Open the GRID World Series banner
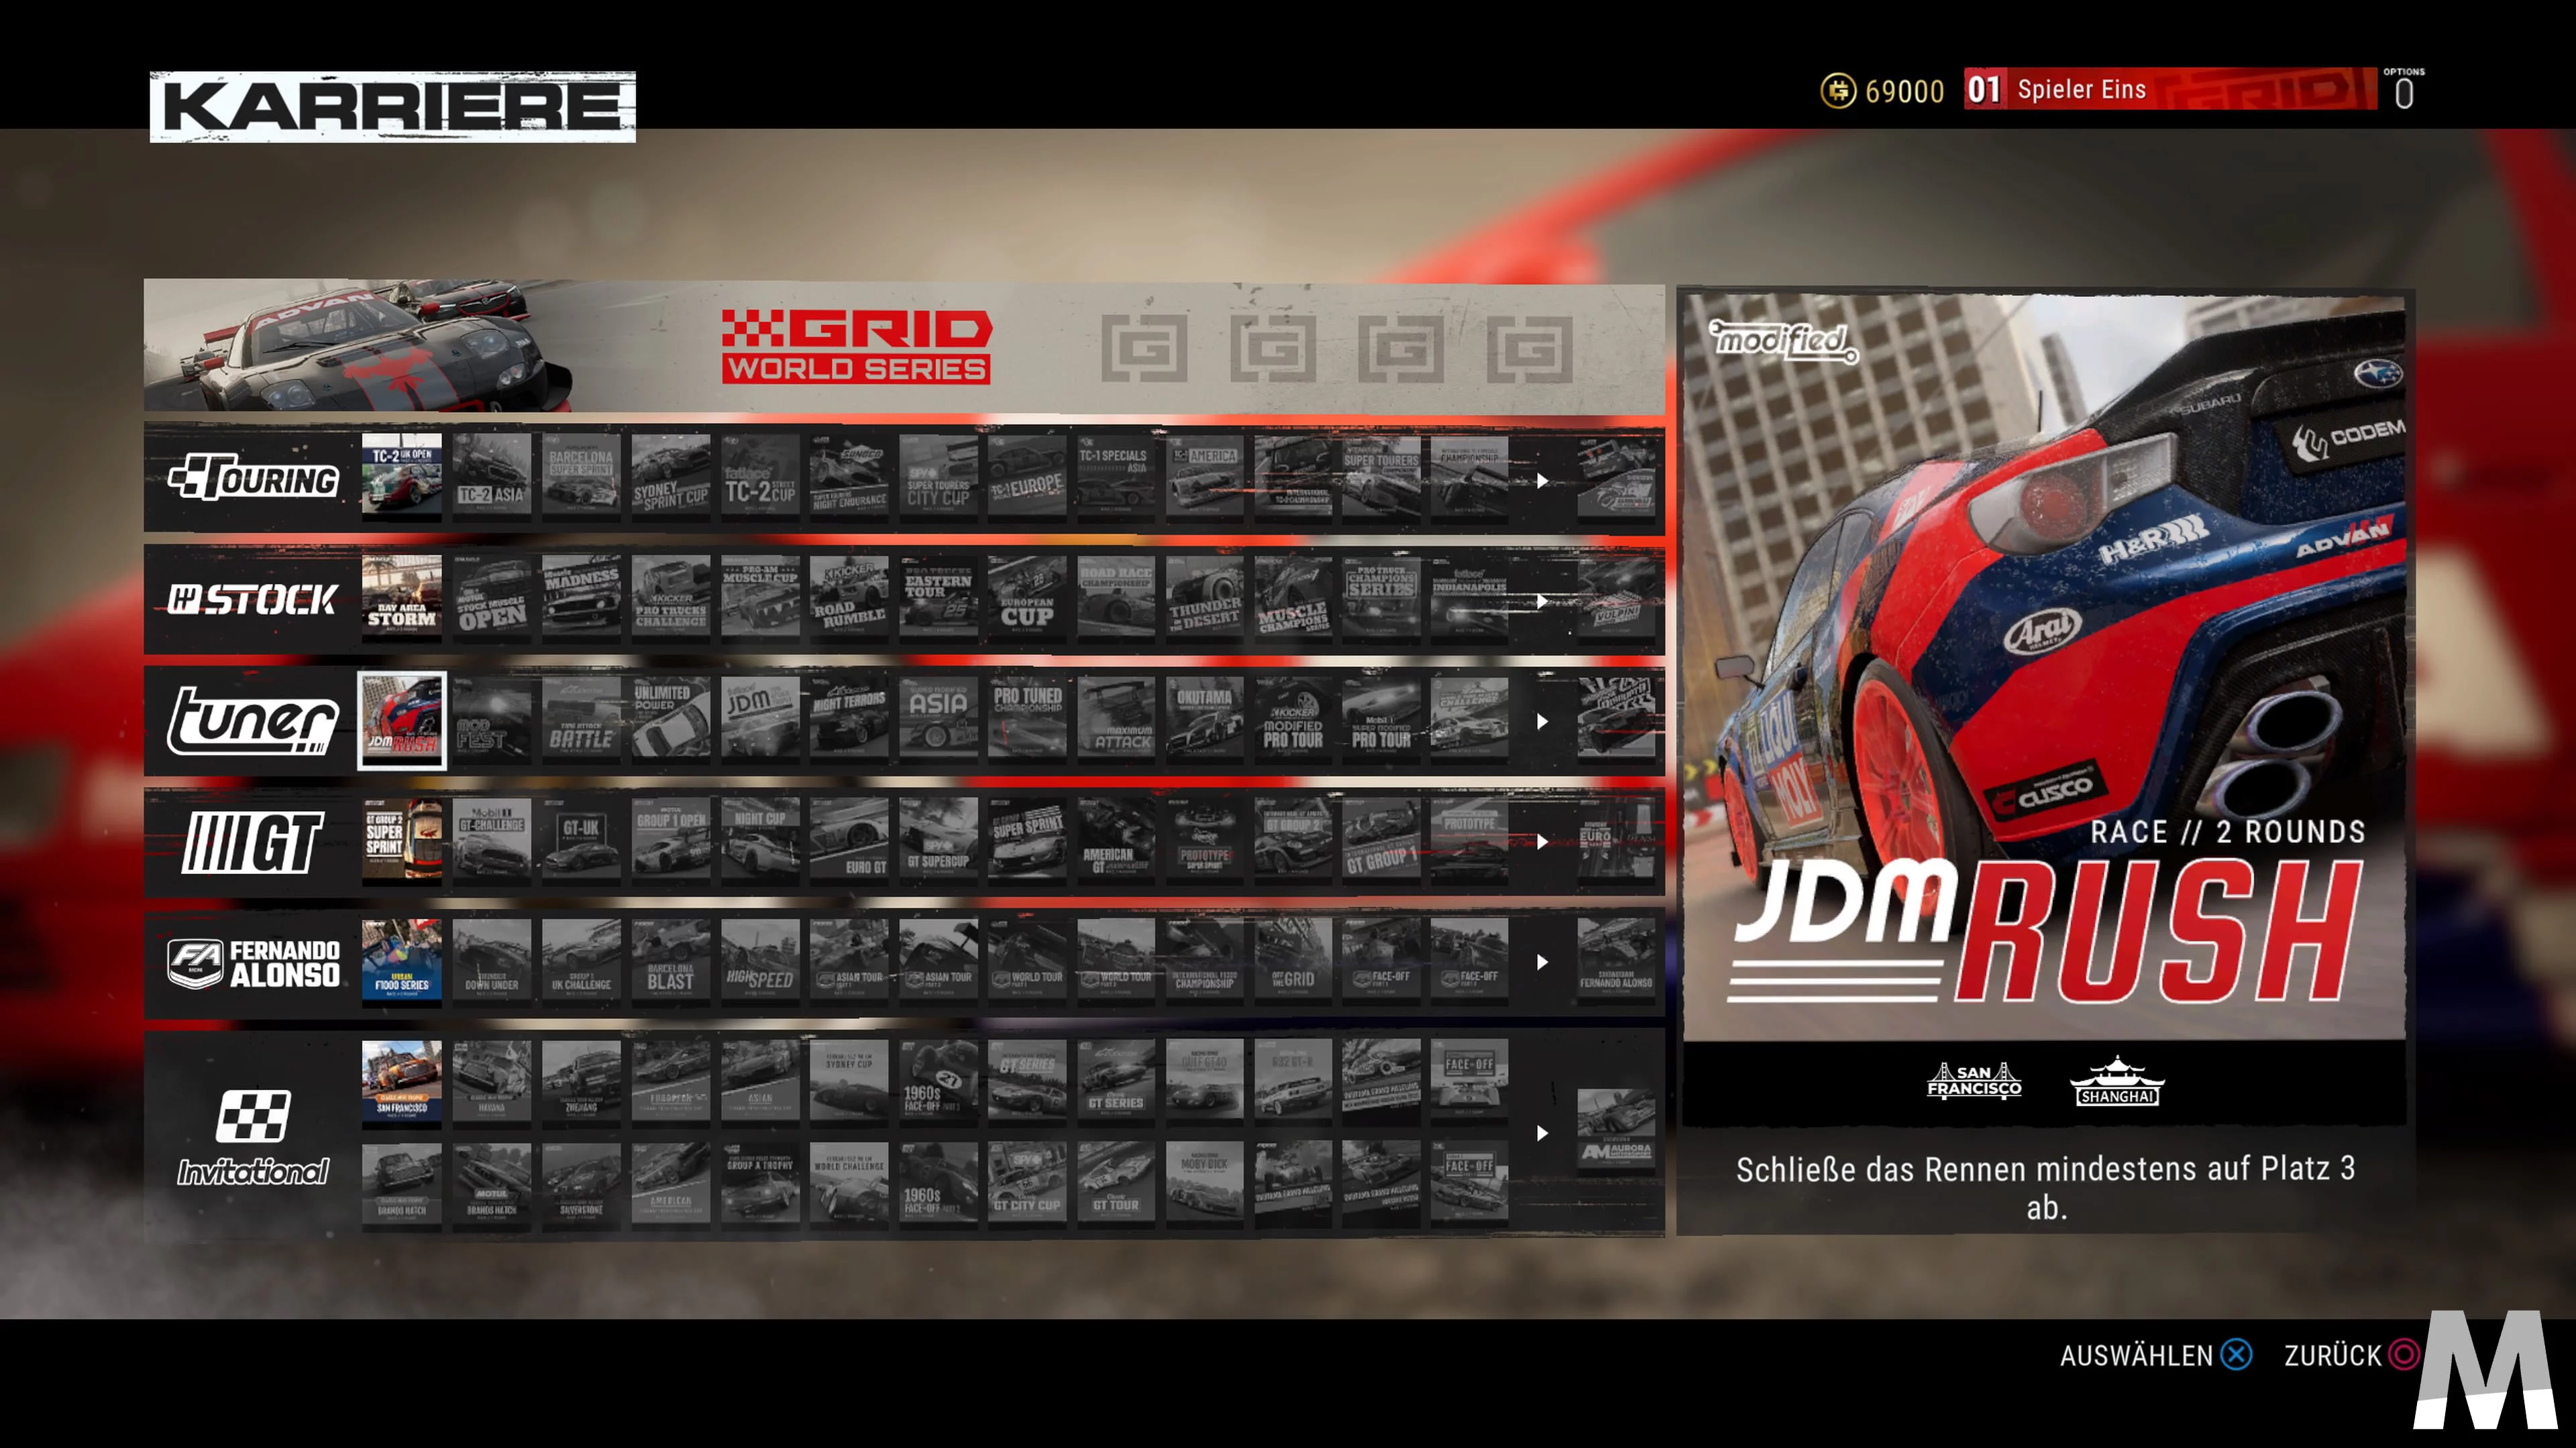The width and height of the screenshot is (2576, 1448). pos(904,347)
